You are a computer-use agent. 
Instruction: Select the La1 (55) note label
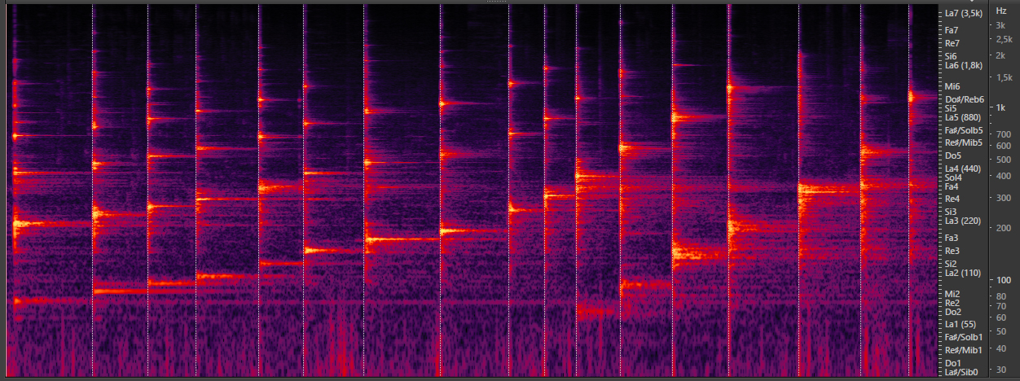coord(959,325)
